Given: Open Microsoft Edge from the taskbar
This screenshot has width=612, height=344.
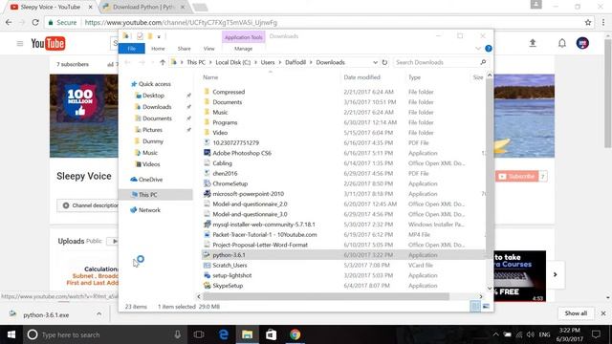Looking at the screenshot, I should pyautogui.click(x=223, y=334).
